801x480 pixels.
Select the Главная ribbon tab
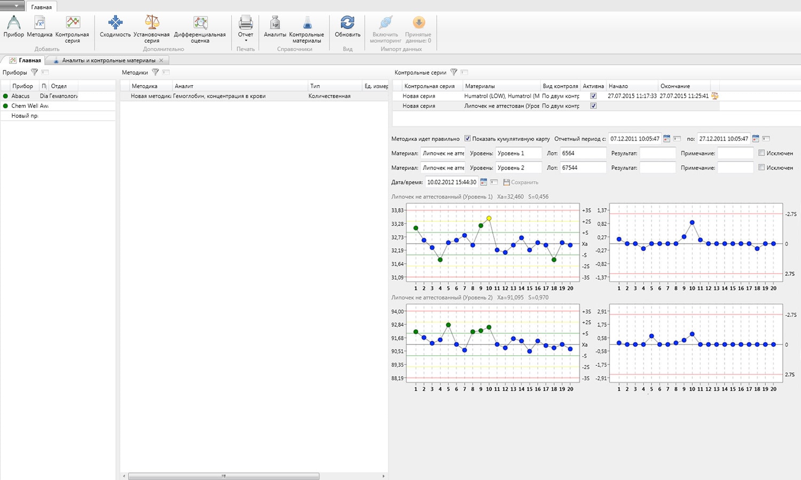pos(42,7)
